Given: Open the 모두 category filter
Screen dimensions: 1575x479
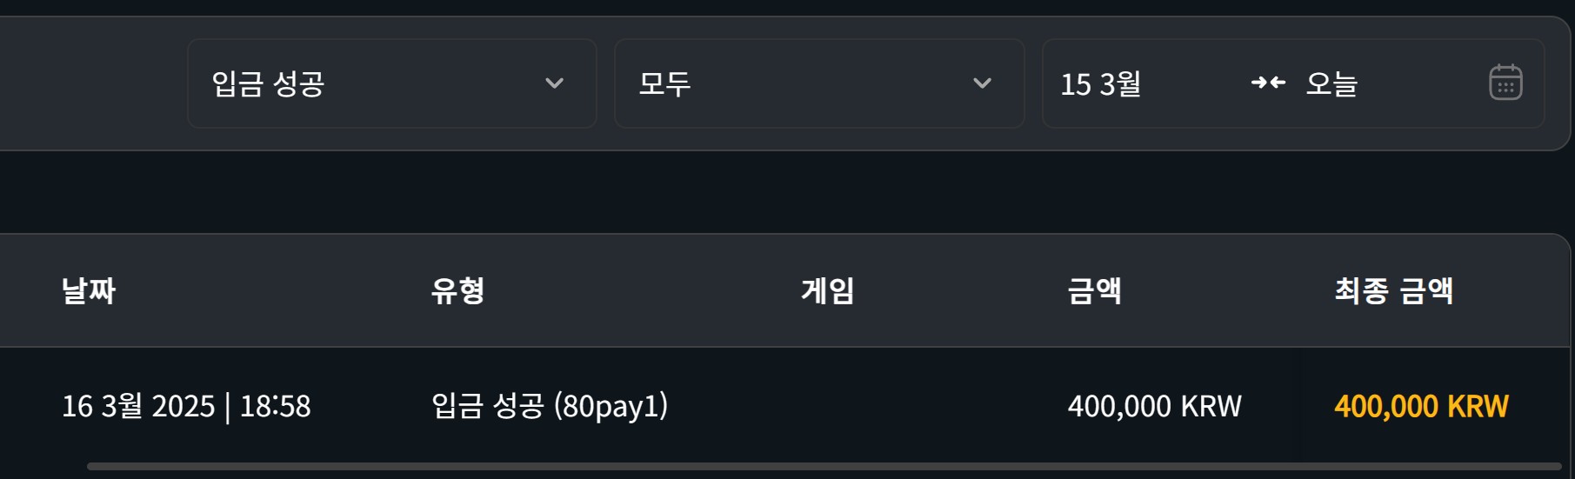Looking at the screenshot, I should (819, 83).
